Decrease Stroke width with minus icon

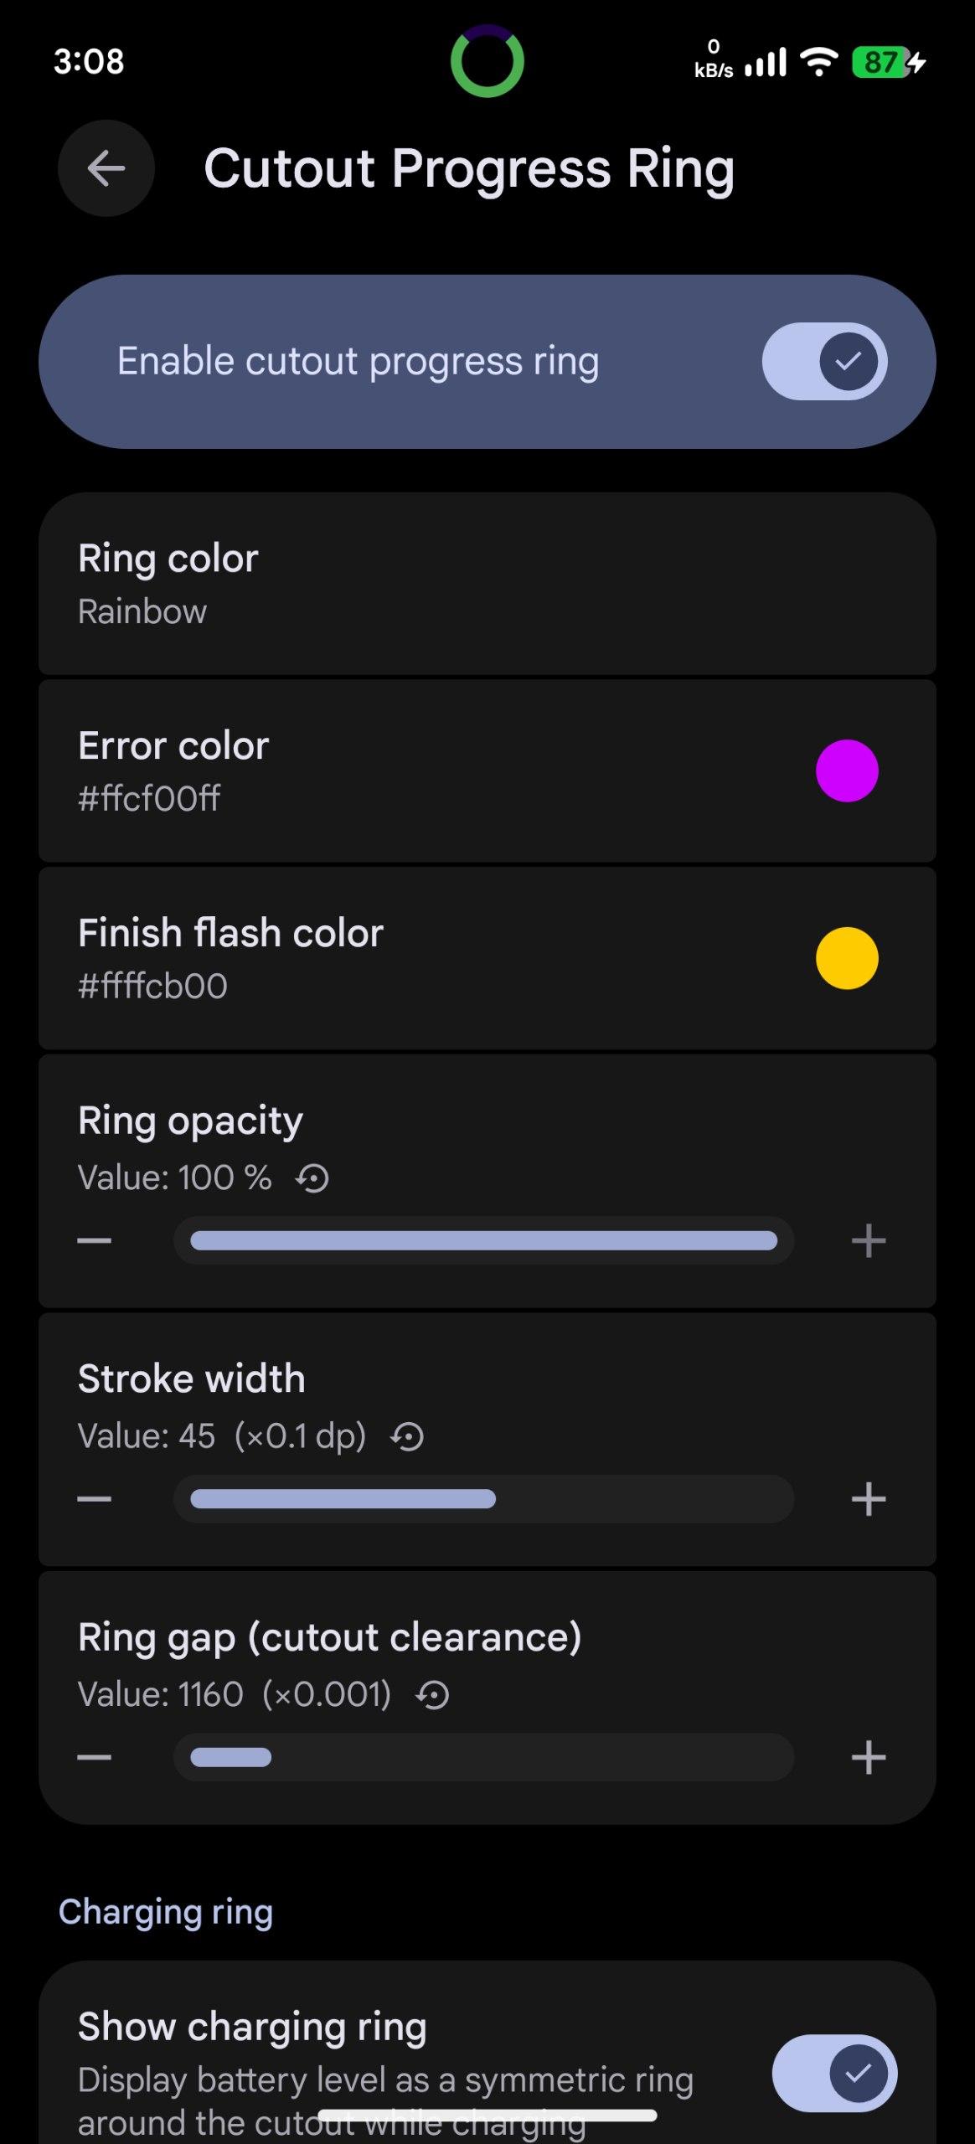[x=95, y=1498]
